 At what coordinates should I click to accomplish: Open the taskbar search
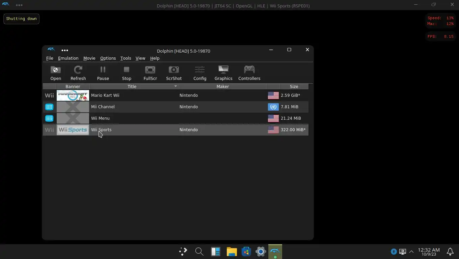[199, 252]
